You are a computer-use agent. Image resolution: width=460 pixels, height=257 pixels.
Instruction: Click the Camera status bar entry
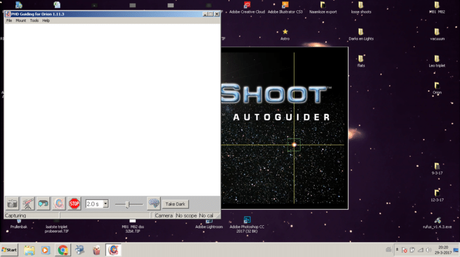[164, 216]
